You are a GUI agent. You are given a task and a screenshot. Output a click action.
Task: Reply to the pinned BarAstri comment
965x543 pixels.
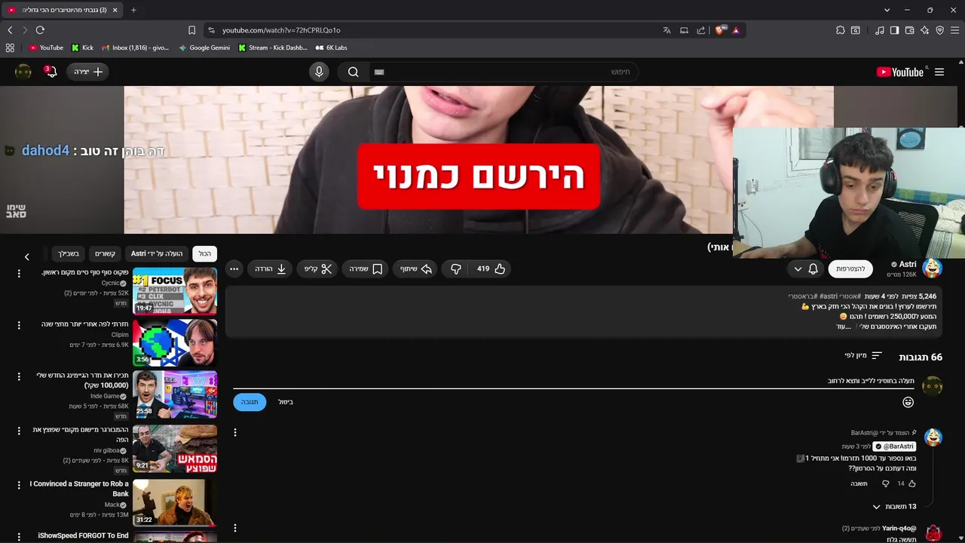[x=859, y=483]
